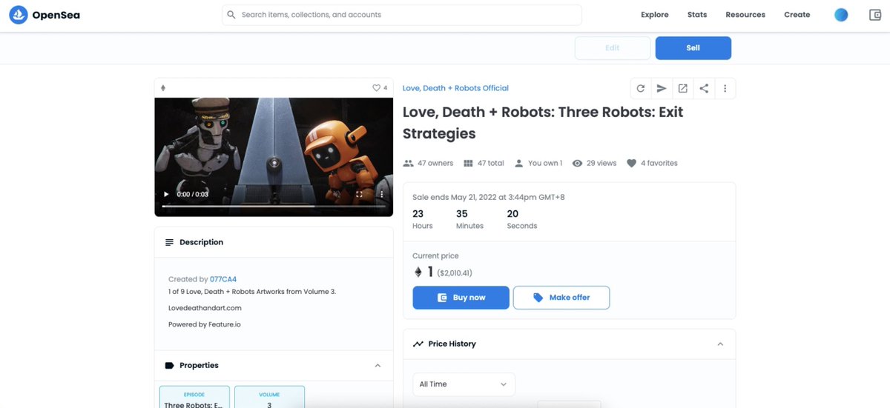Click the You own 1 person icon
890x408 pixels.
[519, 163]
